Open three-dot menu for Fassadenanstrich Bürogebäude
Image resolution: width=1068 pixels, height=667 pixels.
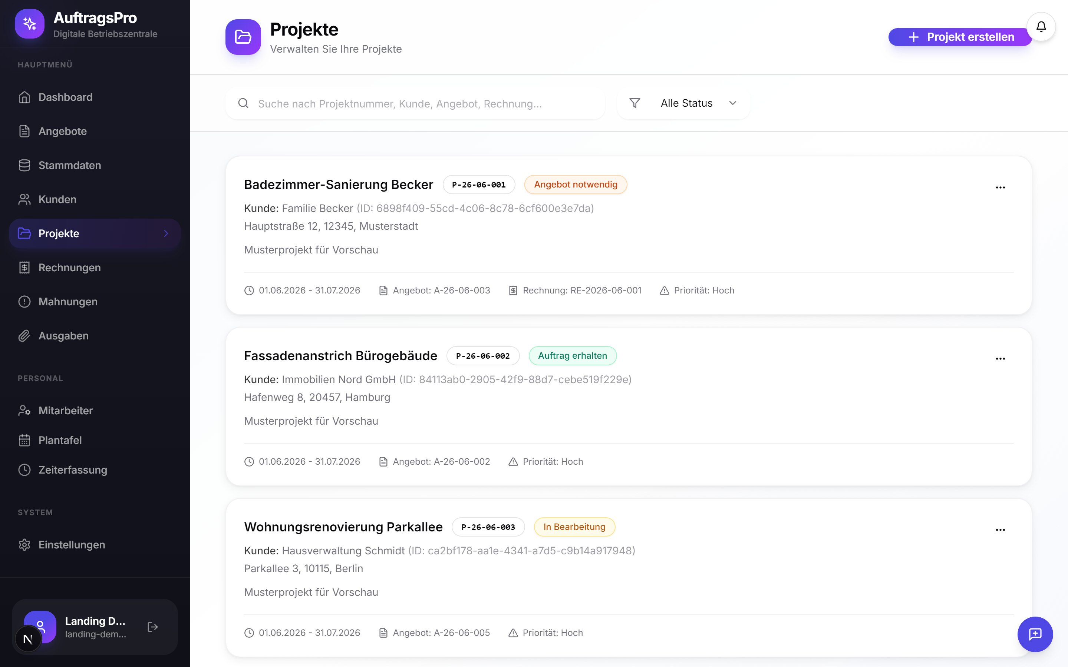(x=1000, y=359)
